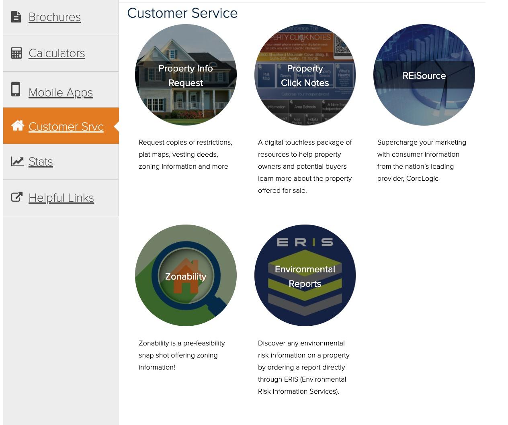Screen dimensions: 508x425
Task: Click text 'A digital touchless package of'
Action: pyautogui.click(x=305, y=142)
